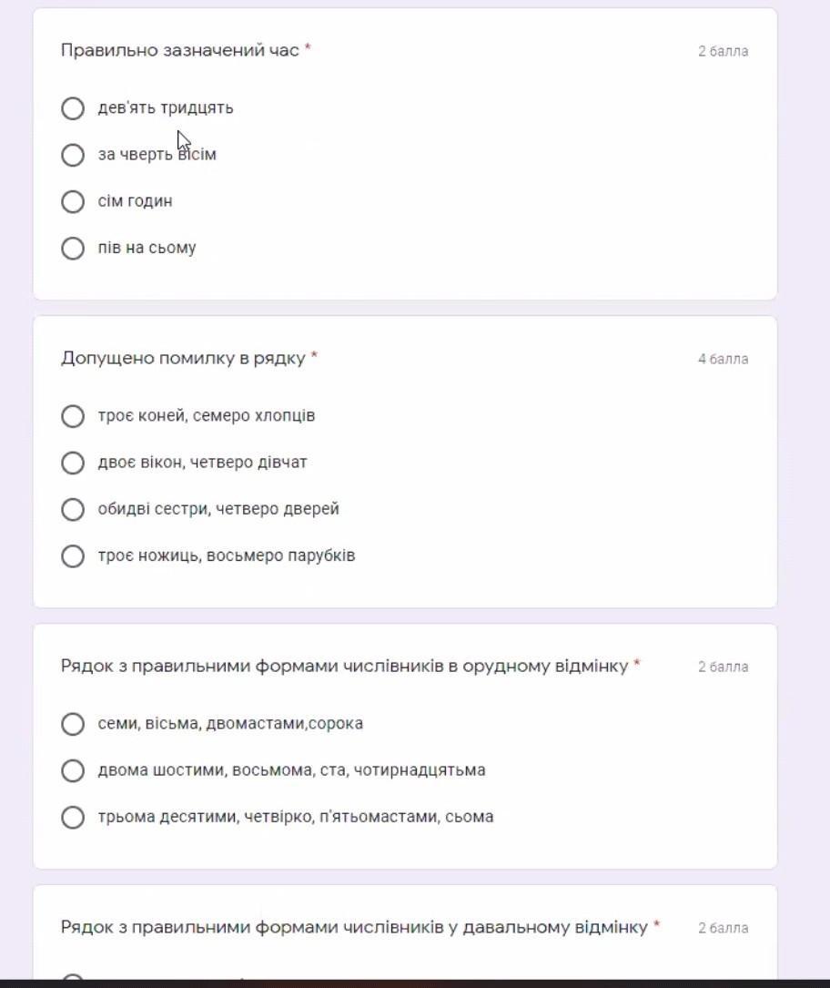Viewport: 830px width, 988px height.
Task: Choose "троє коней, семеро хлопців" answer
Action: point(73,416)
